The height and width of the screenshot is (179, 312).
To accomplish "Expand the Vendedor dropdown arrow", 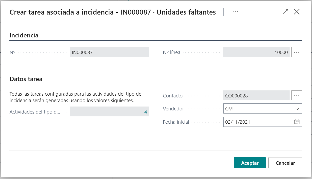I will (x=297, y=109).
